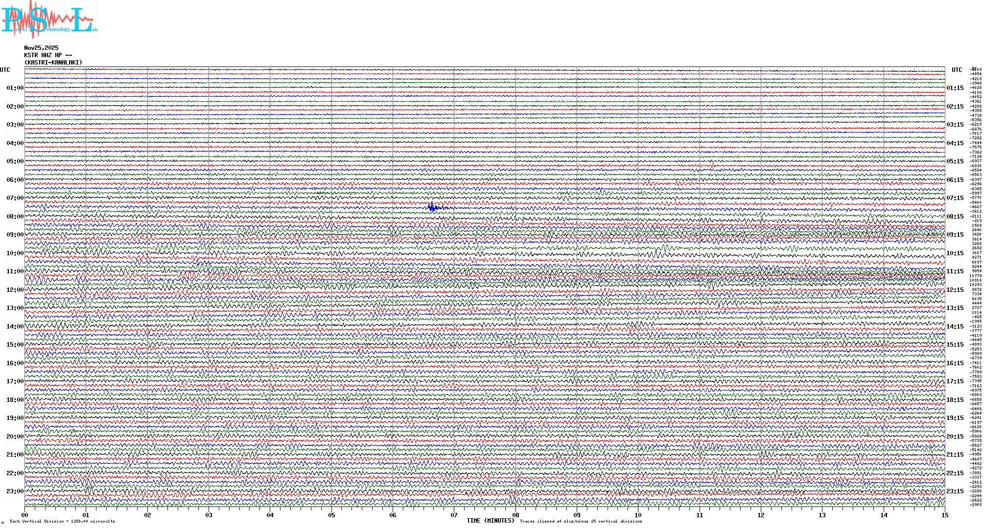This screenshot has width=984, height=528.
Task: Click the traces clipped footnote text
Action: tap(581, 521)
